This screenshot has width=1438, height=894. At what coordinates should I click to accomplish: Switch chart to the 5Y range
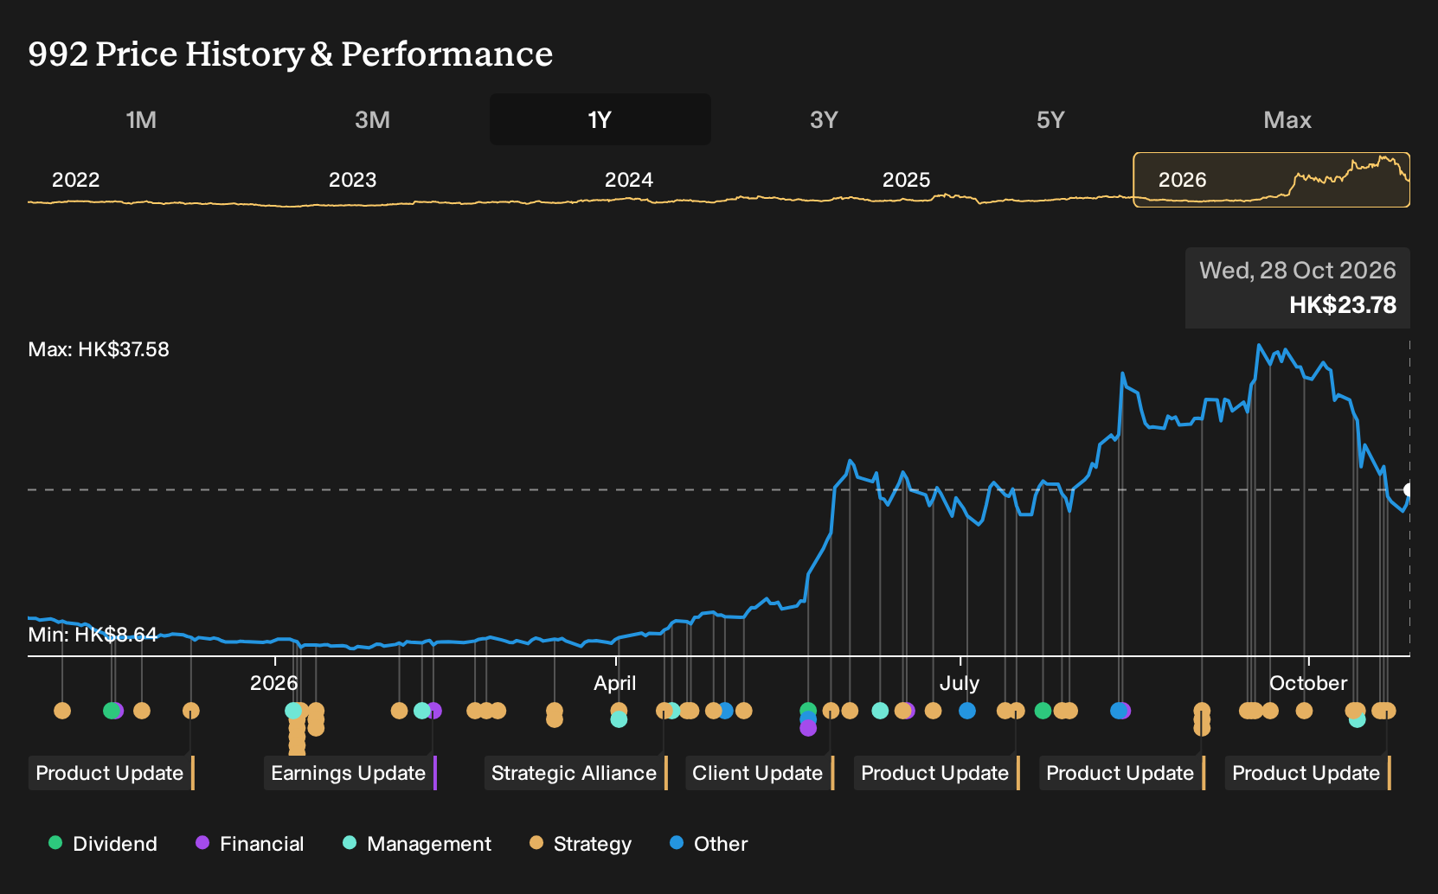[x=1050, y=119]
